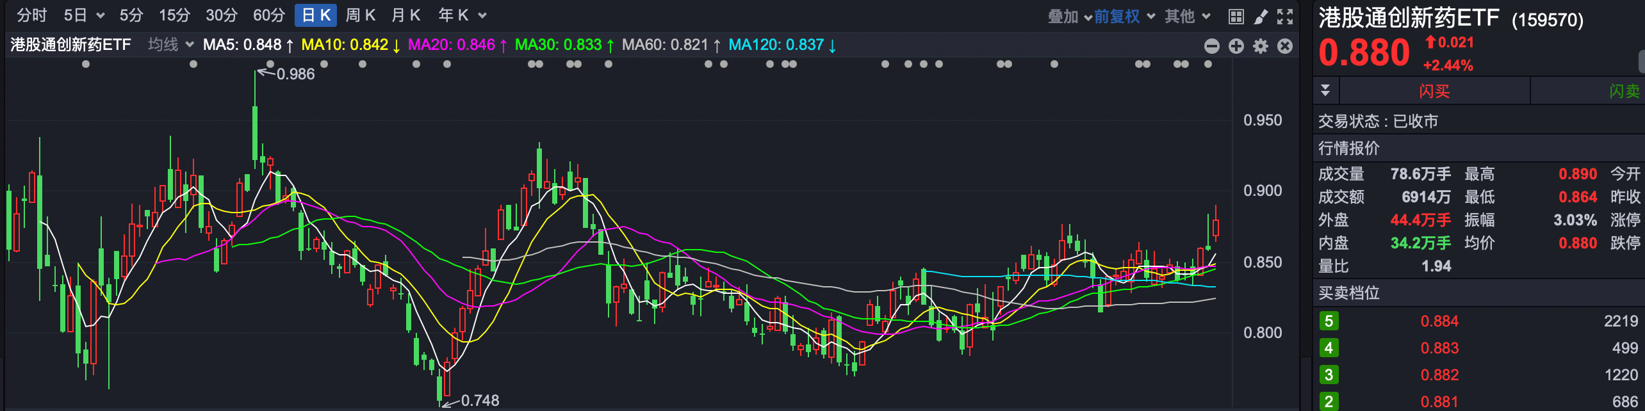Open the multi-chart grid layout icon
This screenshot has height=411, width=1645.
1236,17
